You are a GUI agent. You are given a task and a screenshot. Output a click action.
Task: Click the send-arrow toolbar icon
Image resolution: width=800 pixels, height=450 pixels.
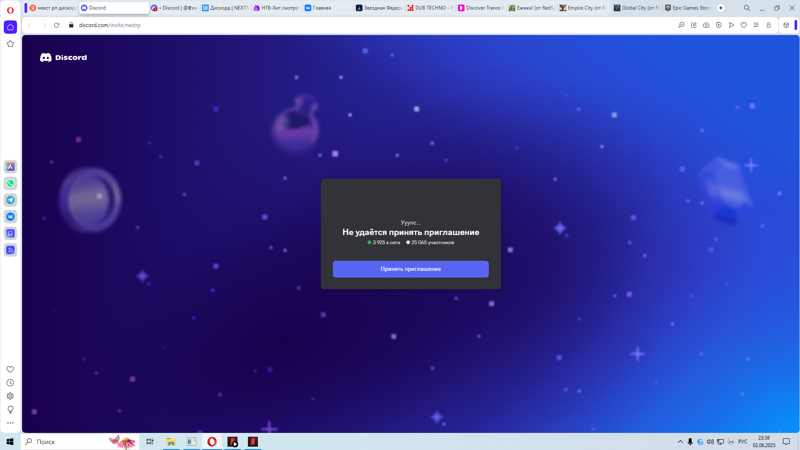point(731,25)
